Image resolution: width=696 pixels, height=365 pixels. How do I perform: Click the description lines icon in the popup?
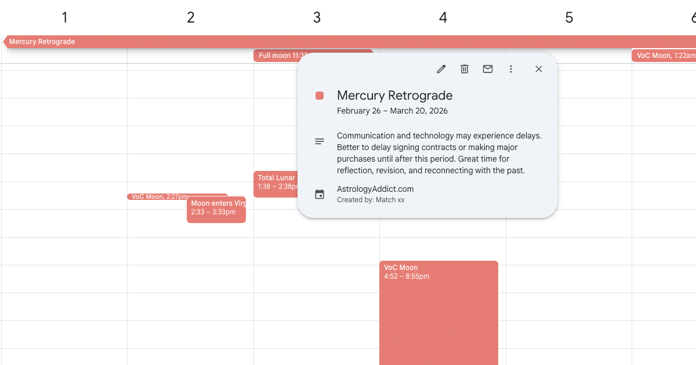pyautogui.click(x=319, y=141)
